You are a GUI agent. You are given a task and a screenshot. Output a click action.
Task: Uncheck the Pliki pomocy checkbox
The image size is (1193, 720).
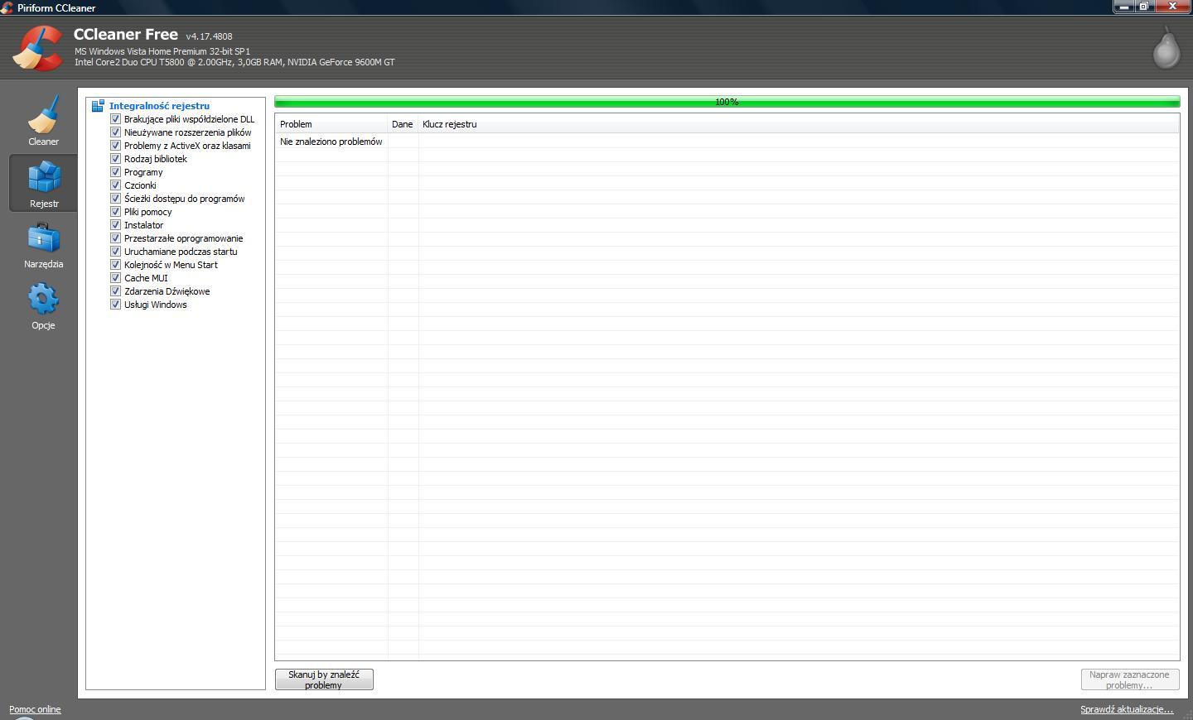click(116, 212)
